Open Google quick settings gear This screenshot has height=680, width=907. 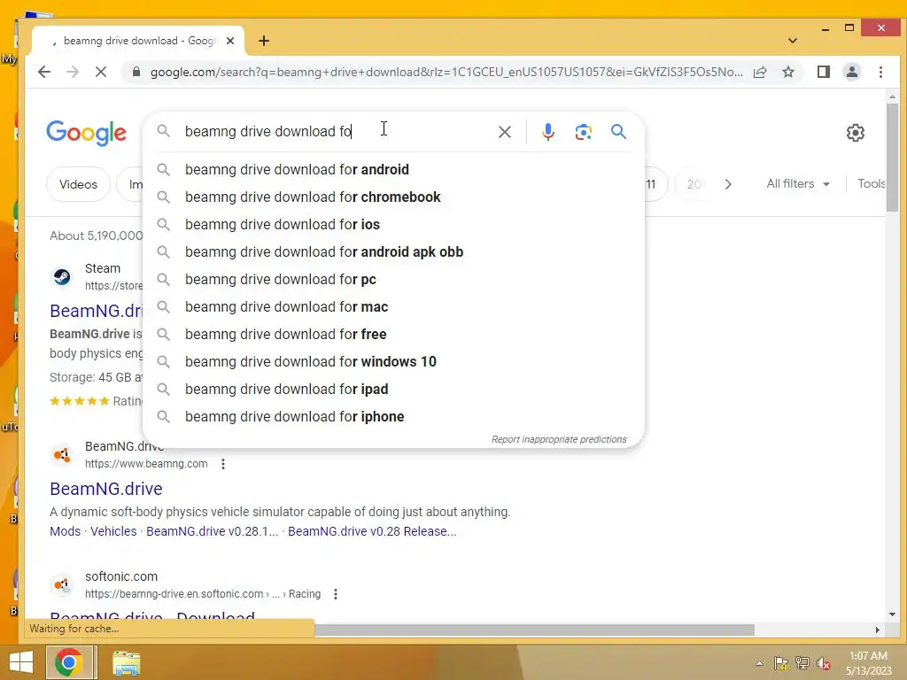point(855,133)
